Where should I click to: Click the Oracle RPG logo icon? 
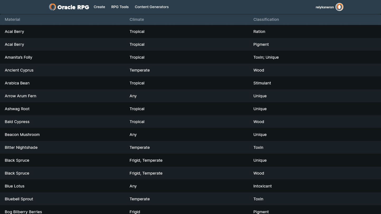coord(52,7)
